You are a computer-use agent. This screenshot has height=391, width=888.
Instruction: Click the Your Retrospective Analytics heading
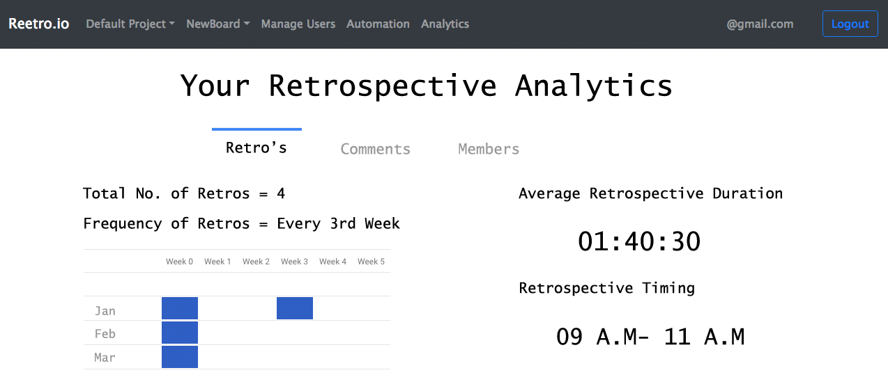pos(427,86)
